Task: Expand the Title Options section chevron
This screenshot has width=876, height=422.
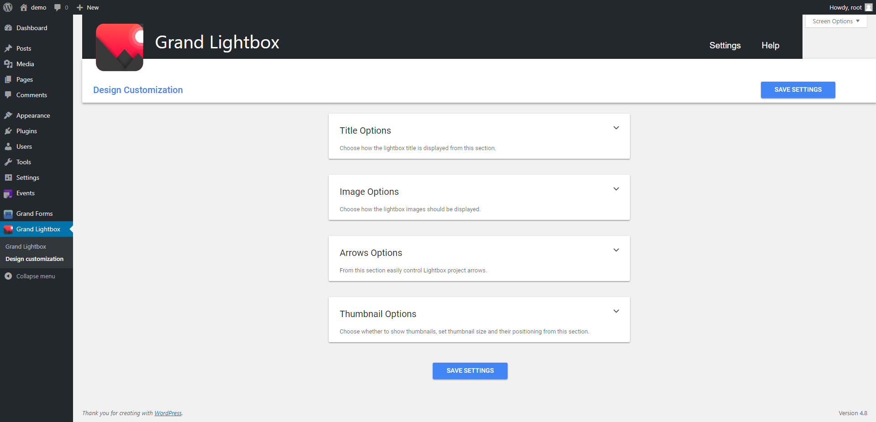Action: (616, 128)
